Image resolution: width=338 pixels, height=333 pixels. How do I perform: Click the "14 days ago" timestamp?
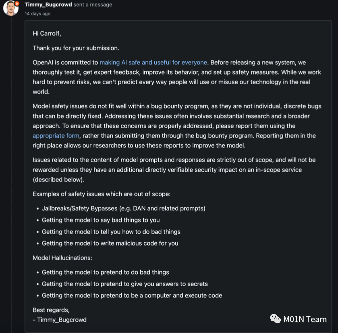pyautogui.click(x=37, y=14)
